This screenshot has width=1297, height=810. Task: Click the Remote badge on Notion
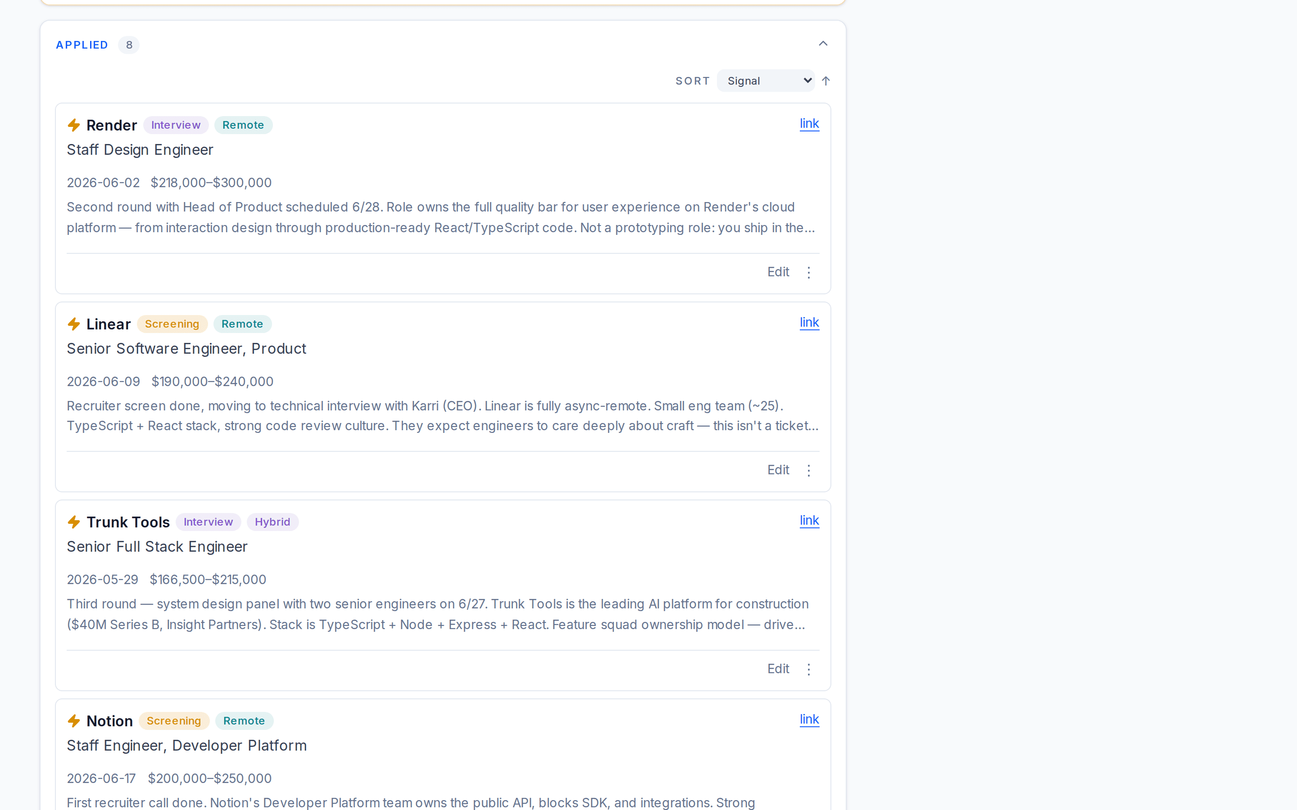(x=245, y=721)
